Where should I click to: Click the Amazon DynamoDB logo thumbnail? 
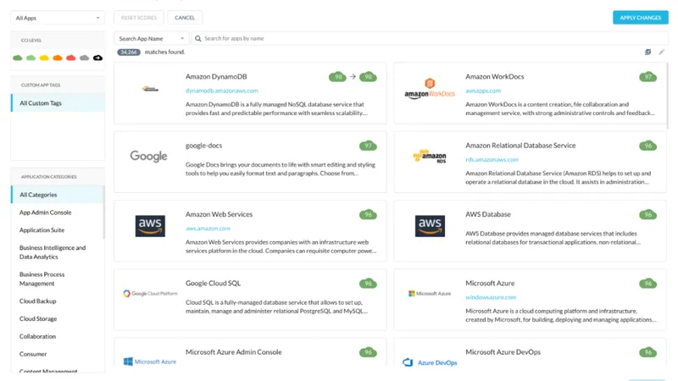(150, 89)
